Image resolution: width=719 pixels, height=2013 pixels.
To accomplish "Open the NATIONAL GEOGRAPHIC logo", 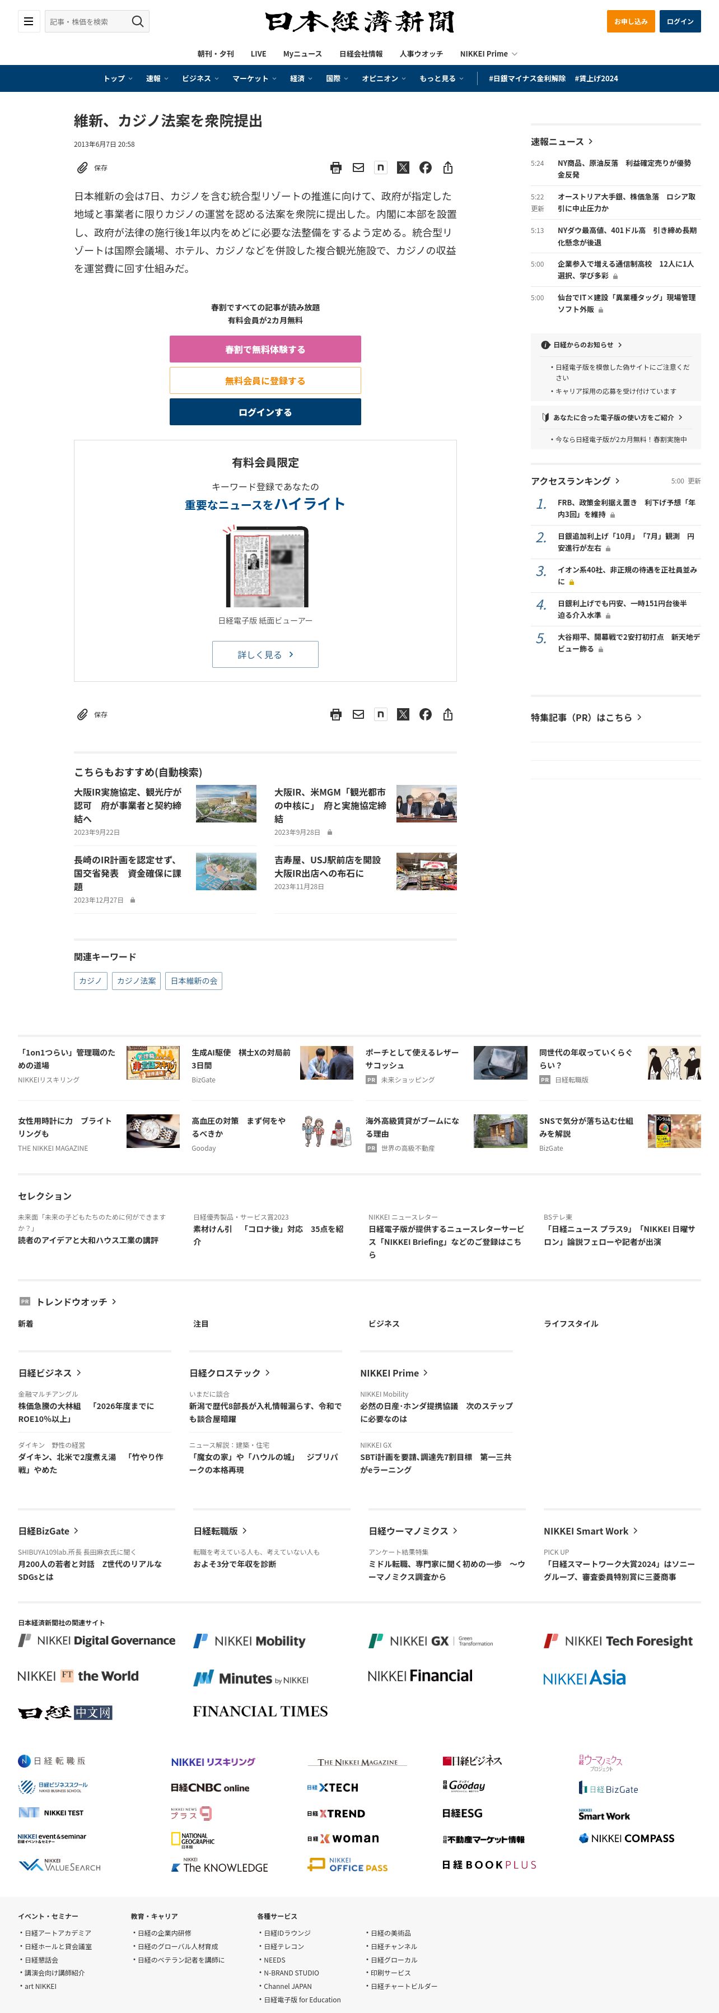I will [x=193, y=1840].
